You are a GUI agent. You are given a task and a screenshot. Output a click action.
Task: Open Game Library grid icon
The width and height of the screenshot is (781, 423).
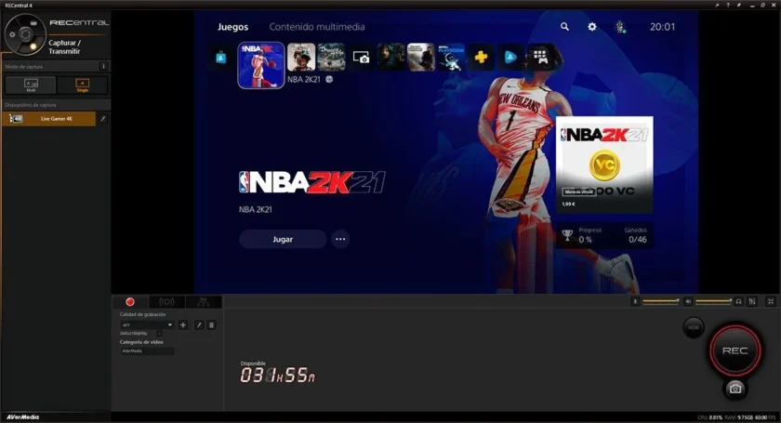pyautogui.click(x=540, y=57)
